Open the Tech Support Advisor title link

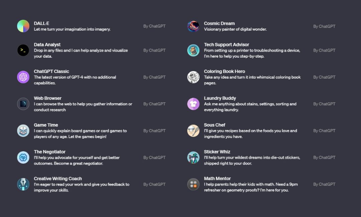tap(226, 45)
